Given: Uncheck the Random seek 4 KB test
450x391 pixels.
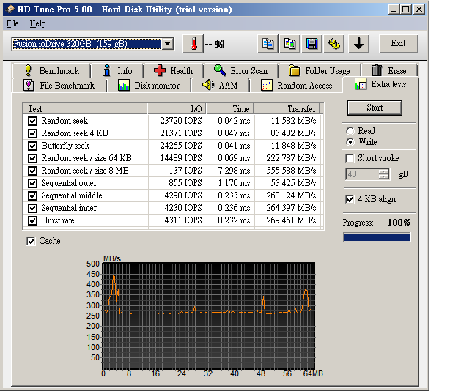Looking at the screenshot, I should tap(32, 133).
